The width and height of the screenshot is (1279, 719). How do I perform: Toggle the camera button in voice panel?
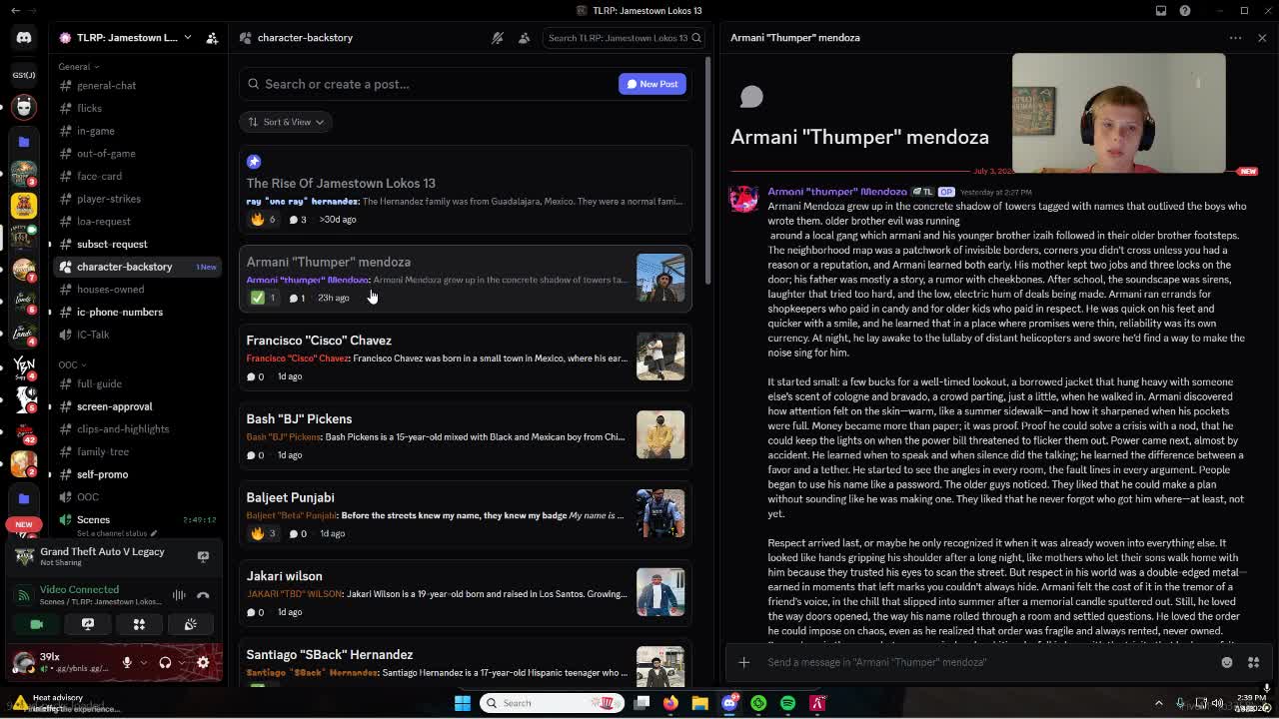pyautogui.click(x=36, y=624)
